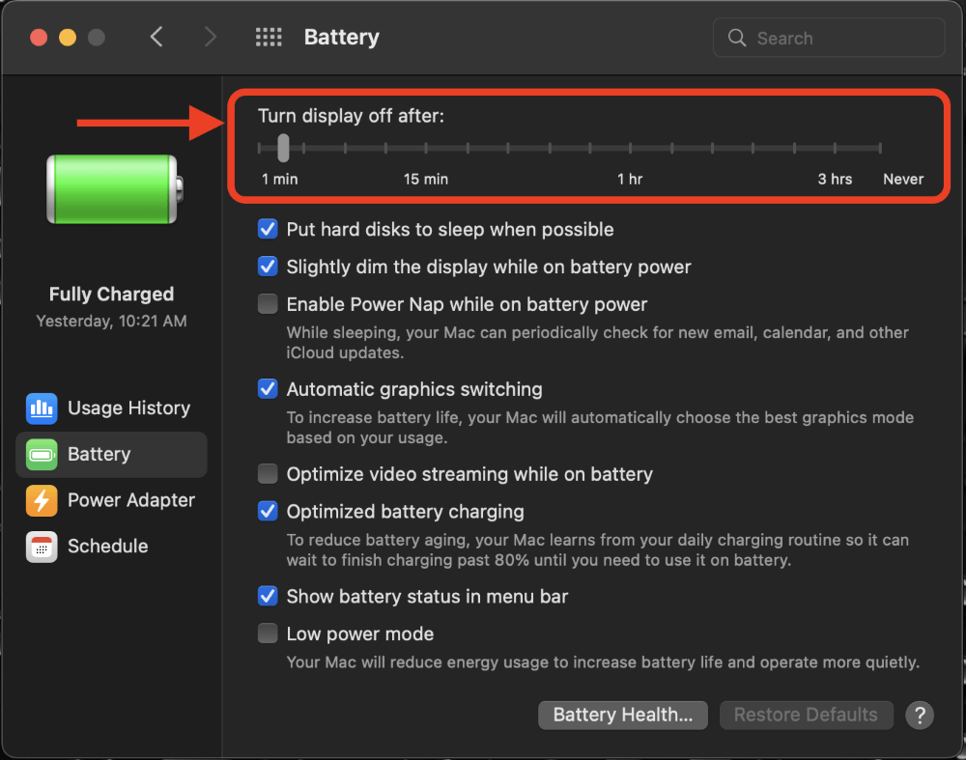Open Battery Health dialog
This screenshot has width=966, height=760.
point(622,715)
